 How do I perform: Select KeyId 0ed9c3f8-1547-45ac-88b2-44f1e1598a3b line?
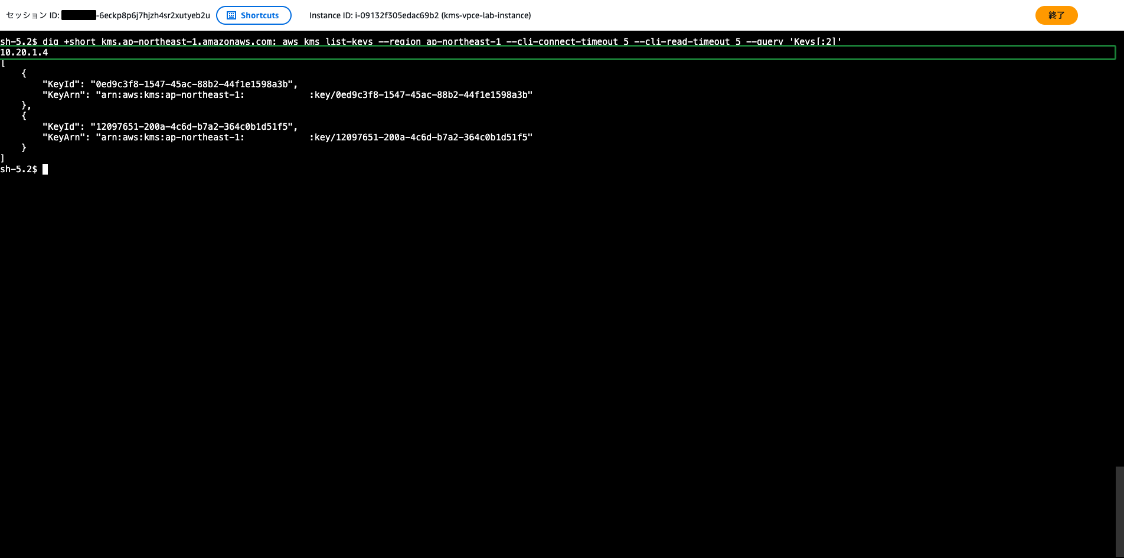(x=170, y=84)
